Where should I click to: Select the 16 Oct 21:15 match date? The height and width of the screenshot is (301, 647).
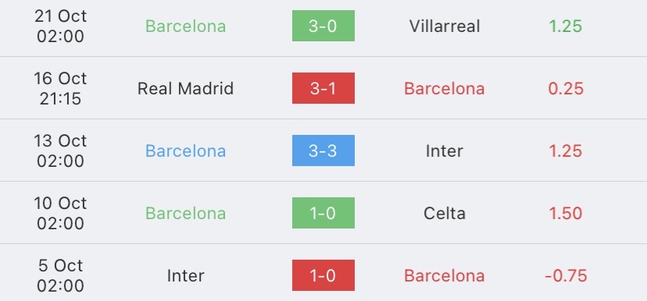coord(60,89)
